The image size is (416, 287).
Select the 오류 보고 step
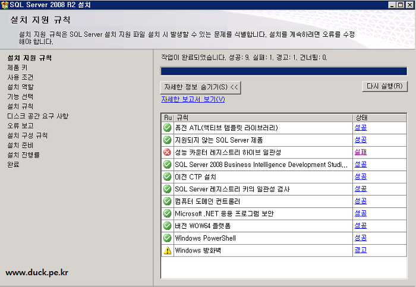coord(20,125)
